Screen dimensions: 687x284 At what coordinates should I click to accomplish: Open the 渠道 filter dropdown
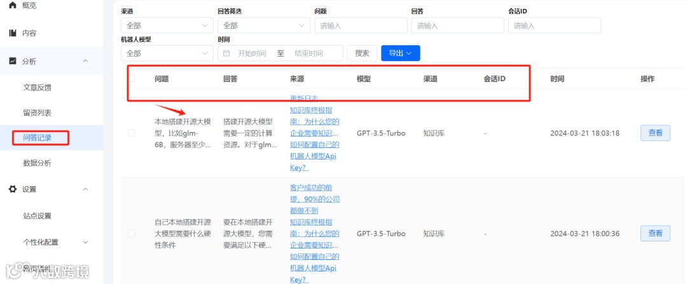[x=167, y=26]
